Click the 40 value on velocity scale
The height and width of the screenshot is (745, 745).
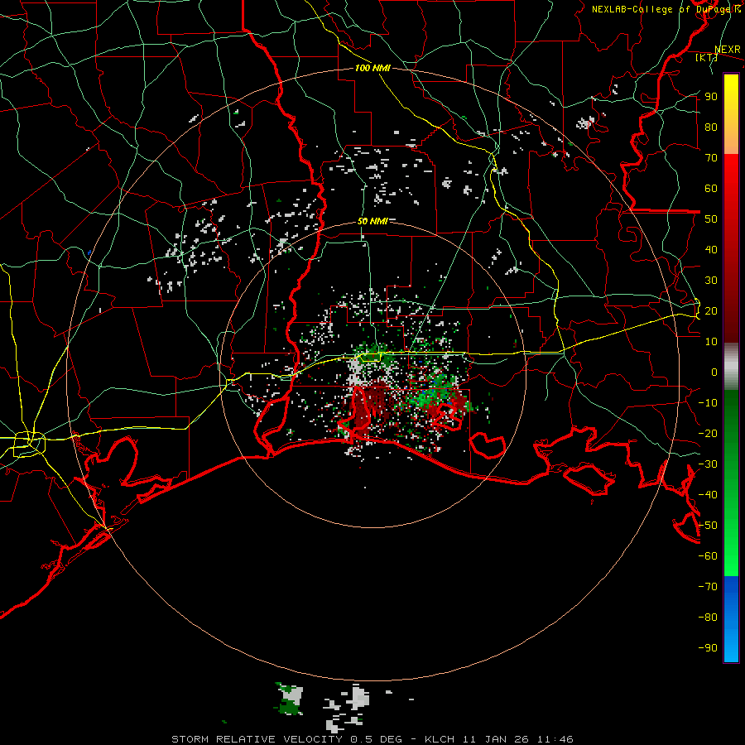(x=711, y=249)
